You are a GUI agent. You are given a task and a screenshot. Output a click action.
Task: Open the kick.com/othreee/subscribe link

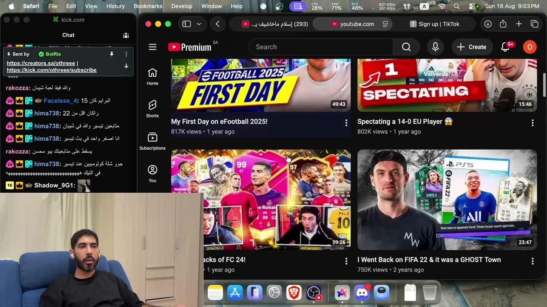pos(52,70)
